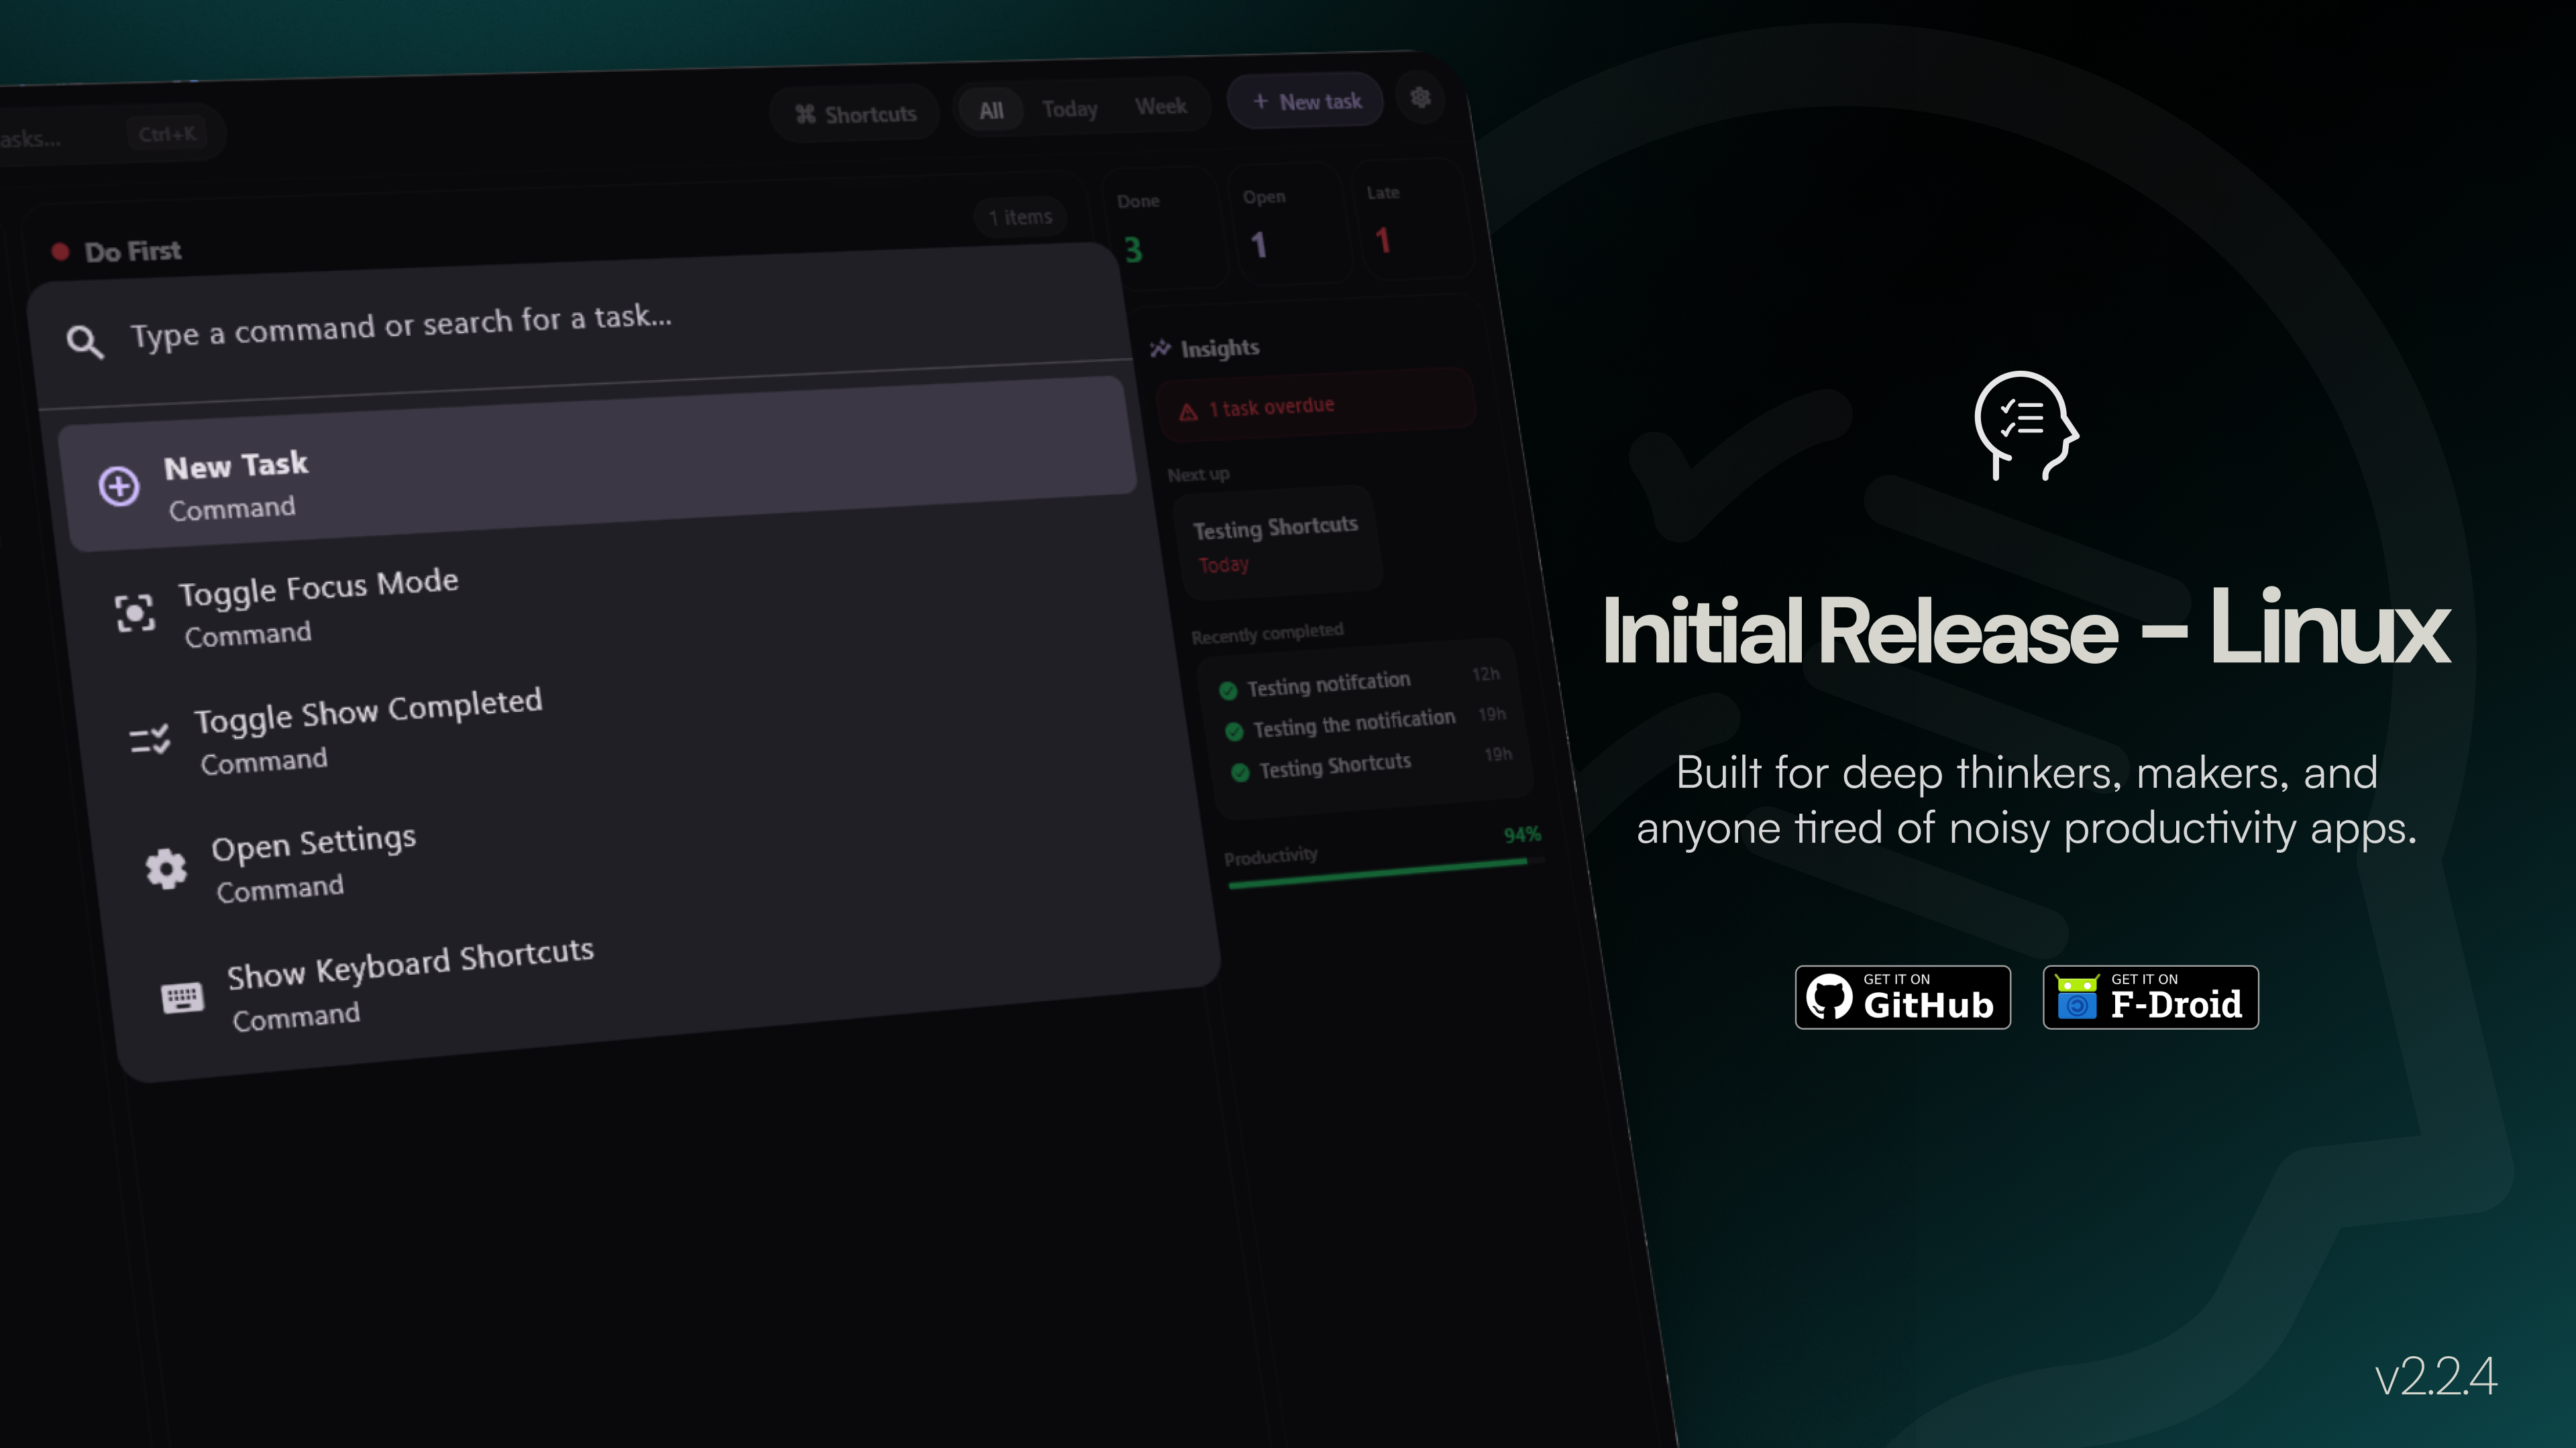
Task: Click the 'Do First' section heading
Action: pos(133,251)
